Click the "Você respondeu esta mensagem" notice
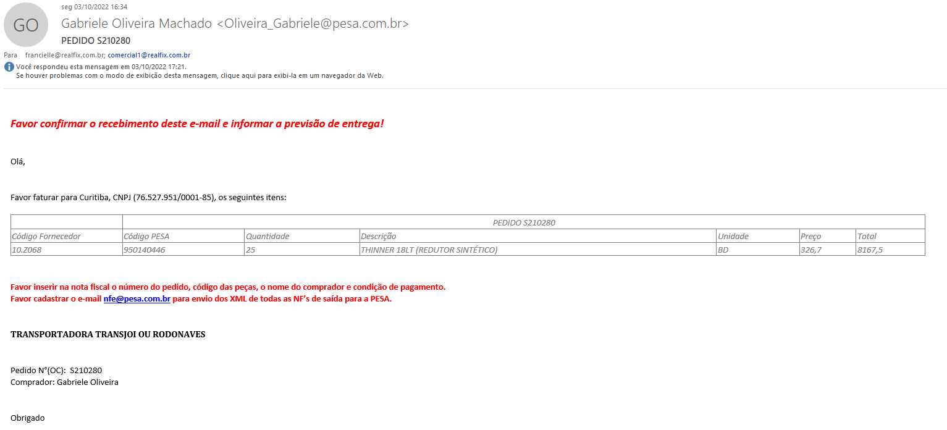Screen dimensions: 947x430 pos(101,67)
